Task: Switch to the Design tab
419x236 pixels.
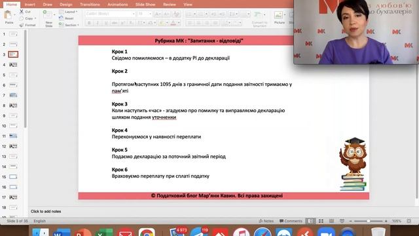Action: click(x=65, y=5)
